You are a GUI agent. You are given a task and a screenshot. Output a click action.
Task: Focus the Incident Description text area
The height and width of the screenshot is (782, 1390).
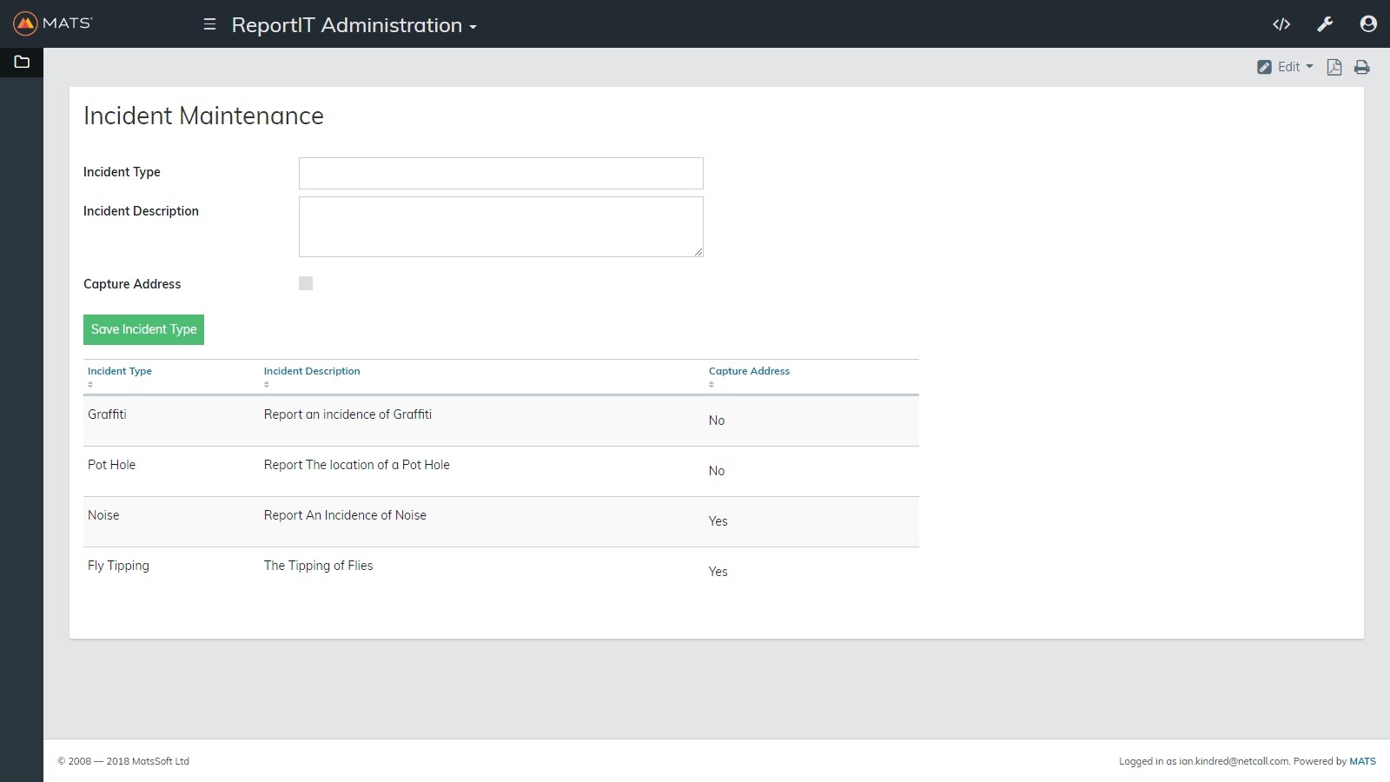click(500, 227)
